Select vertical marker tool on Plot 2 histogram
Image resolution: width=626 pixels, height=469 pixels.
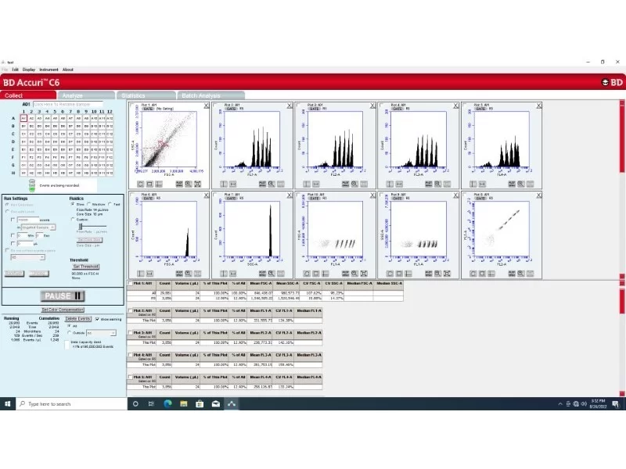(224, 184)
